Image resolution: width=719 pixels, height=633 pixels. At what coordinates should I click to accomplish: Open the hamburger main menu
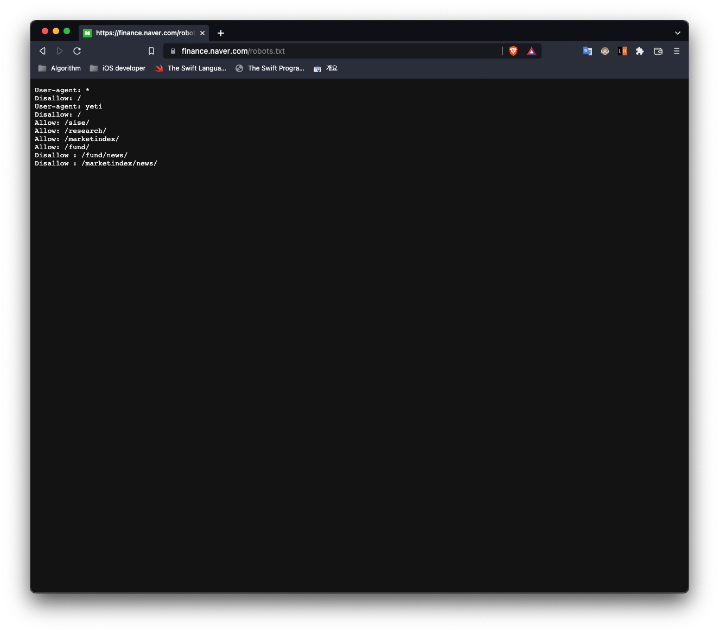pyautogui.click(x=677, y=51)
